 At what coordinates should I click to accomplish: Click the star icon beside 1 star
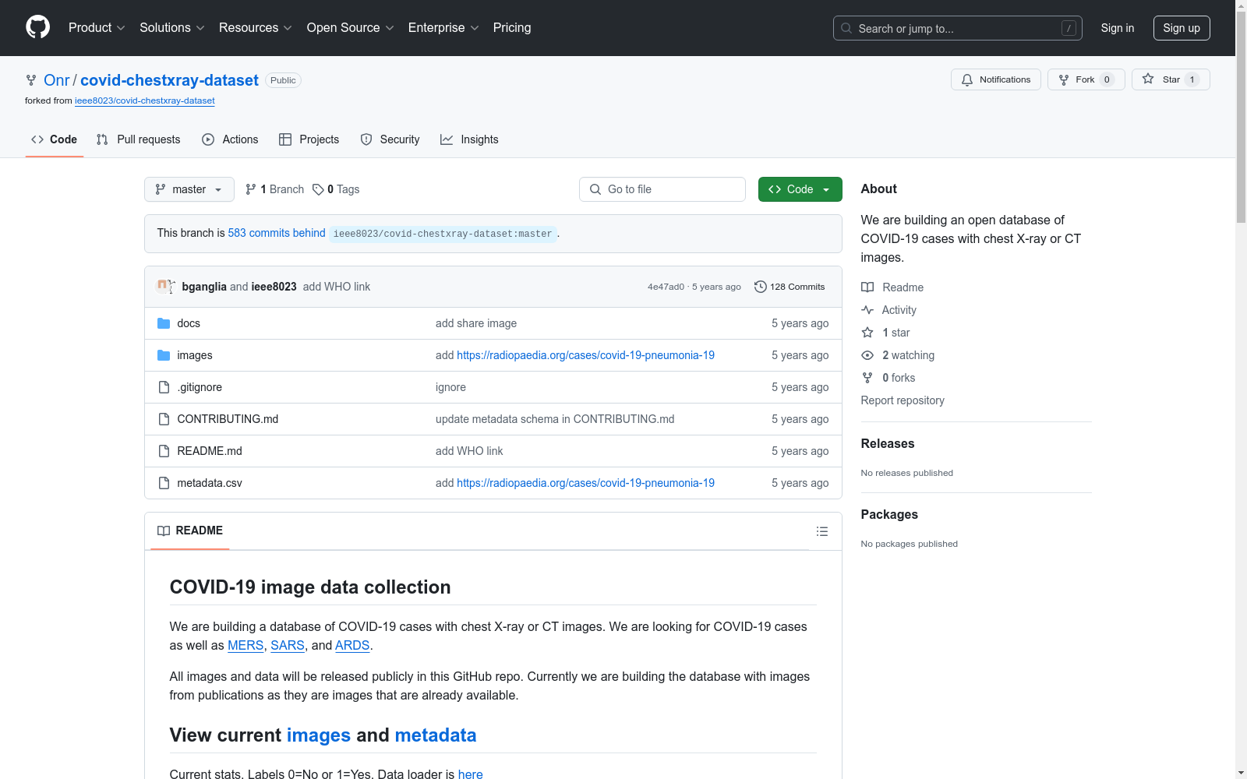(867, 333)
